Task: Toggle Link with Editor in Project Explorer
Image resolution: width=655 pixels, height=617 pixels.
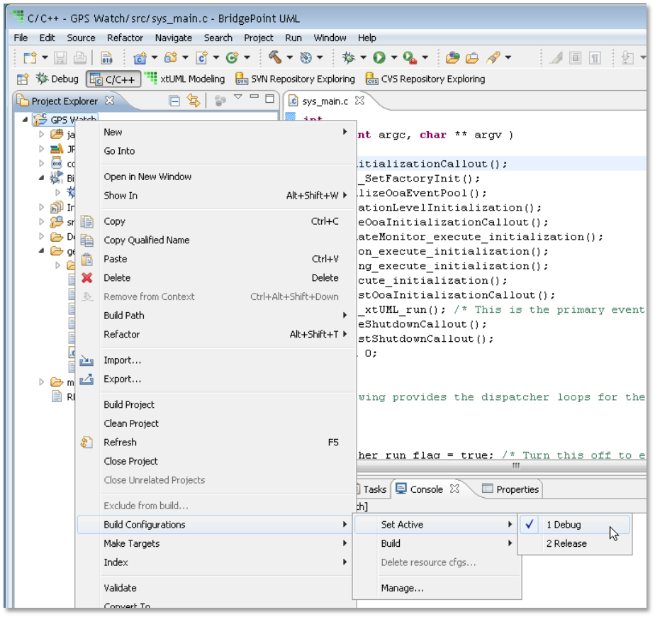Action: tap(193, 101)
